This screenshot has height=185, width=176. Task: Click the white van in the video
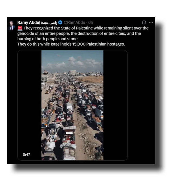coord(69,106)
